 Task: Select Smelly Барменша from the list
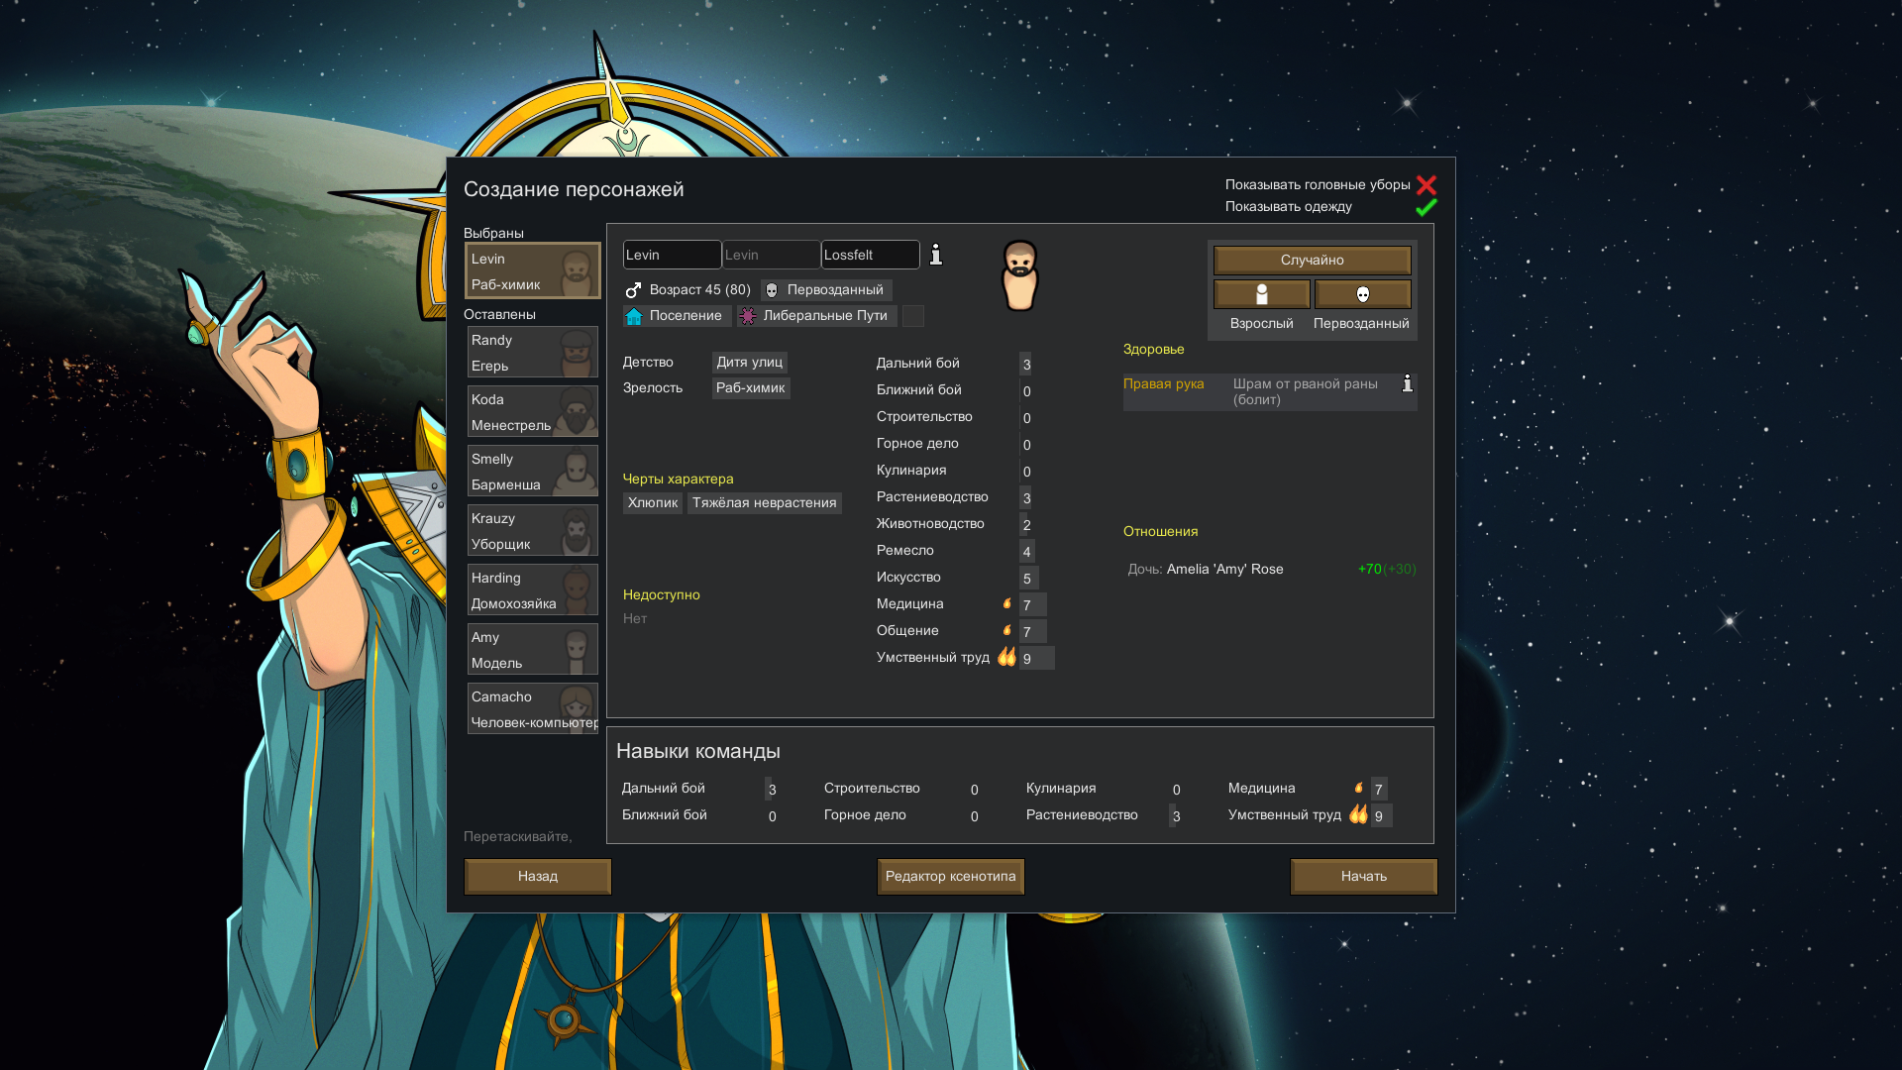coord(533,471)
